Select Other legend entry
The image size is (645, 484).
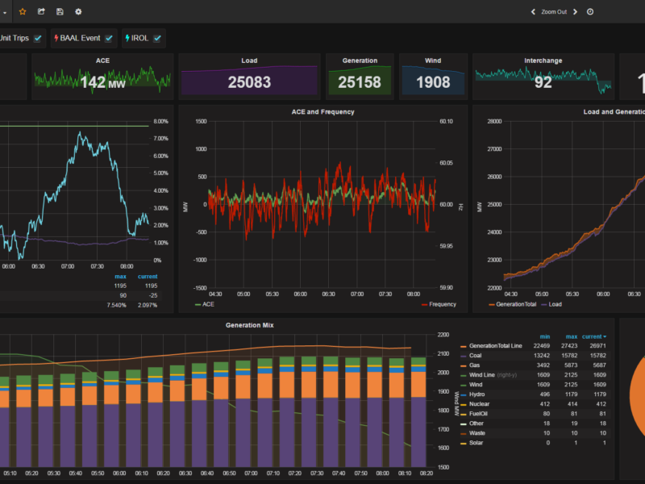(x=476, y=423)
